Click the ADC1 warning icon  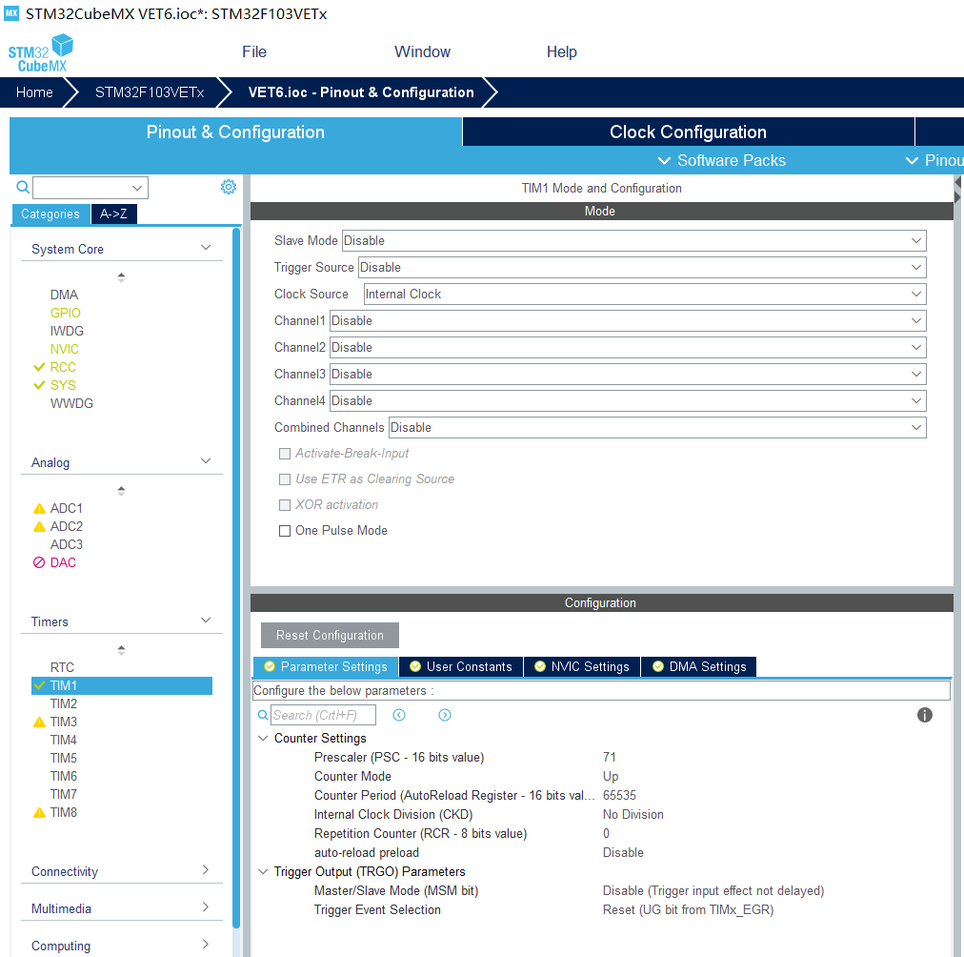pyautogui.click(x=39, y=509)
